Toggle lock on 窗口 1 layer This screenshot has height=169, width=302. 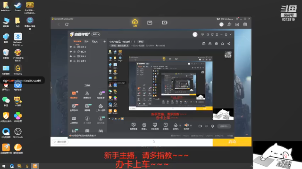pyautogui.click(x=75, y=52)
